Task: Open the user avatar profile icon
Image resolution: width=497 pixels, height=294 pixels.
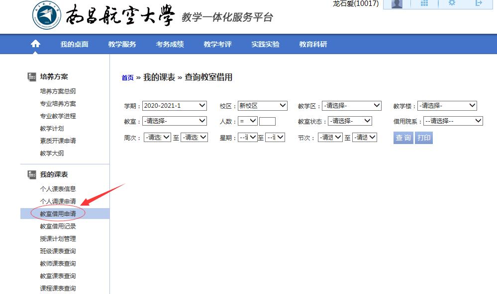Action: pos(397,3)
